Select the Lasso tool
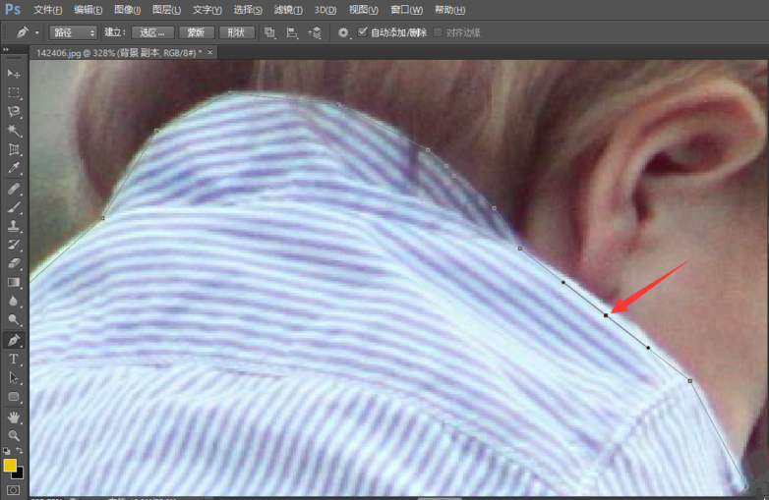Screen dimensions: 769x500 click(13, 112)
